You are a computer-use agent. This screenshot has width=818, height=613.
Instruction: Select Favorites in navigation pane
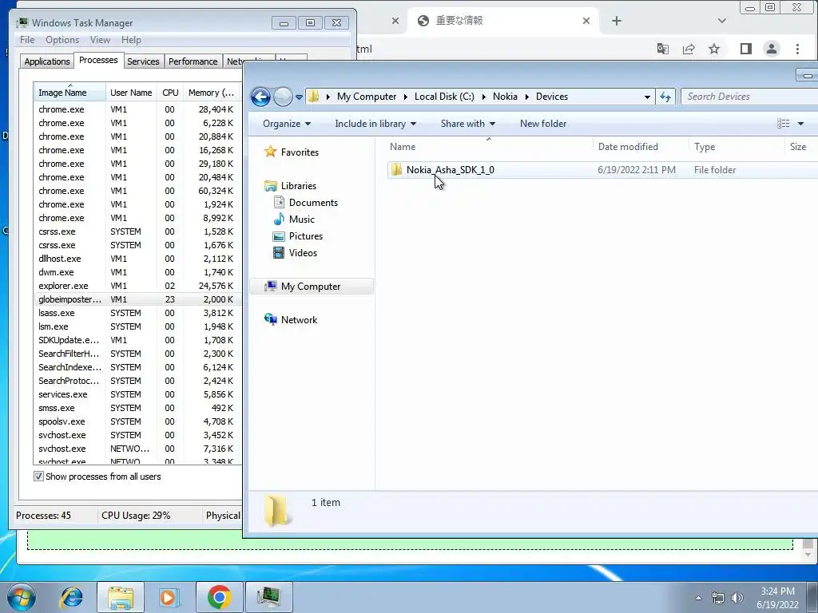pyautogui.click(x=300, y=152)
